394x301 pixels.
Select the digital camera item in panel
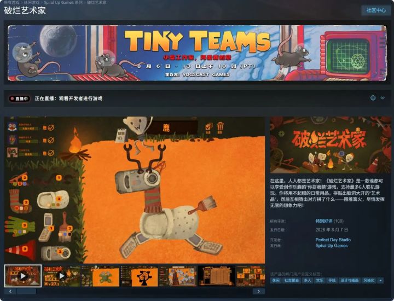coord(56,253)
